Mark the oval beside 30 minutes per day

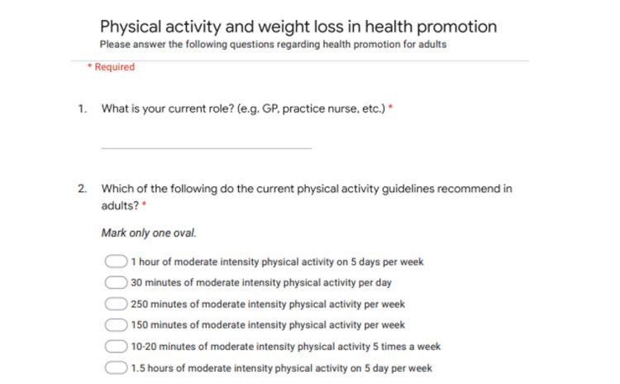coord(116,282)
